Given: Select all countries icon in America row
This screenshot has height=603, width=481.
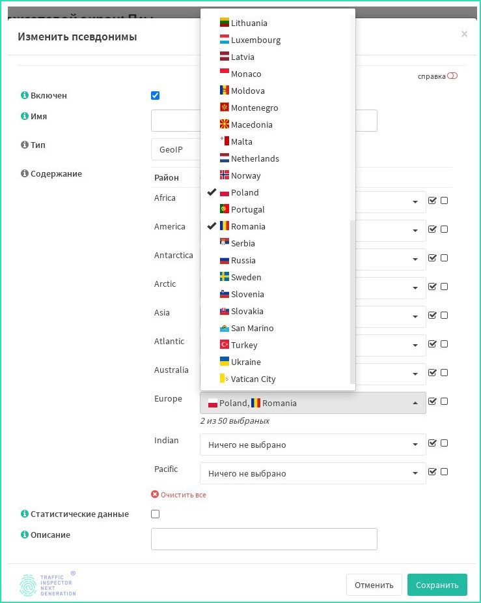Looking at the screenshot, I should click(432, 229).
